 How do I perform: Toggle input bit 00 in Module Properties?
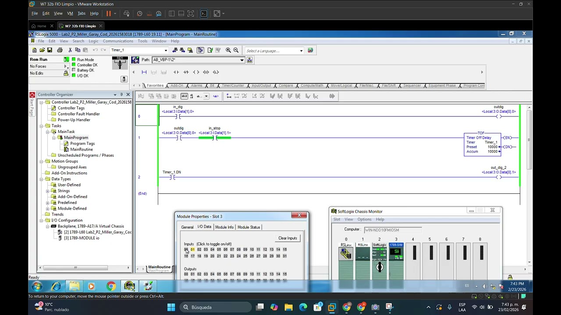(186, 249)
